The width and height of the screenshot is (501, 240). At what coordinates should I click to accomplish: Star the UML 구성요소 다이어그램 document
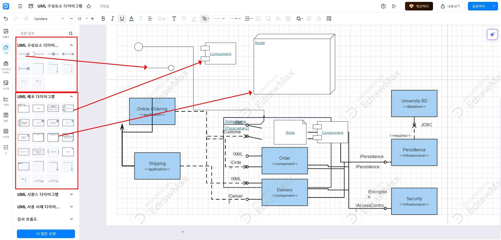click(89, 6)
